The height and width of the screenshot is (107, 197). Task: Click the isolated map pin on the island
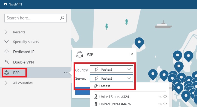click(139, 43)
